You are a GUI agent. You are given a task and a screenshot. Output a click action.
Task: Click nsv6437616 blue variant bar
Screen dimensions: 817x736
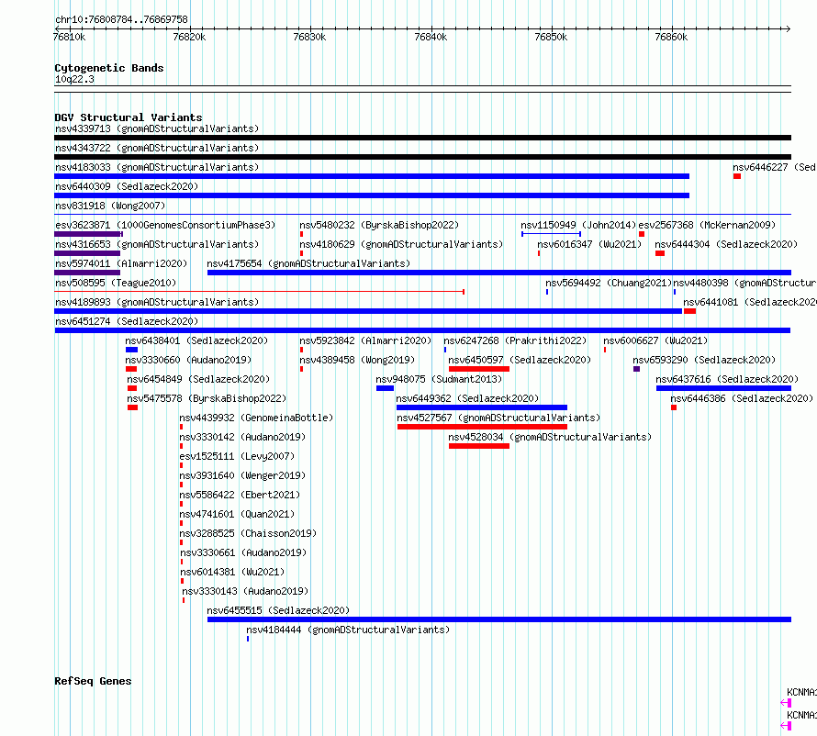pos(723,388)
